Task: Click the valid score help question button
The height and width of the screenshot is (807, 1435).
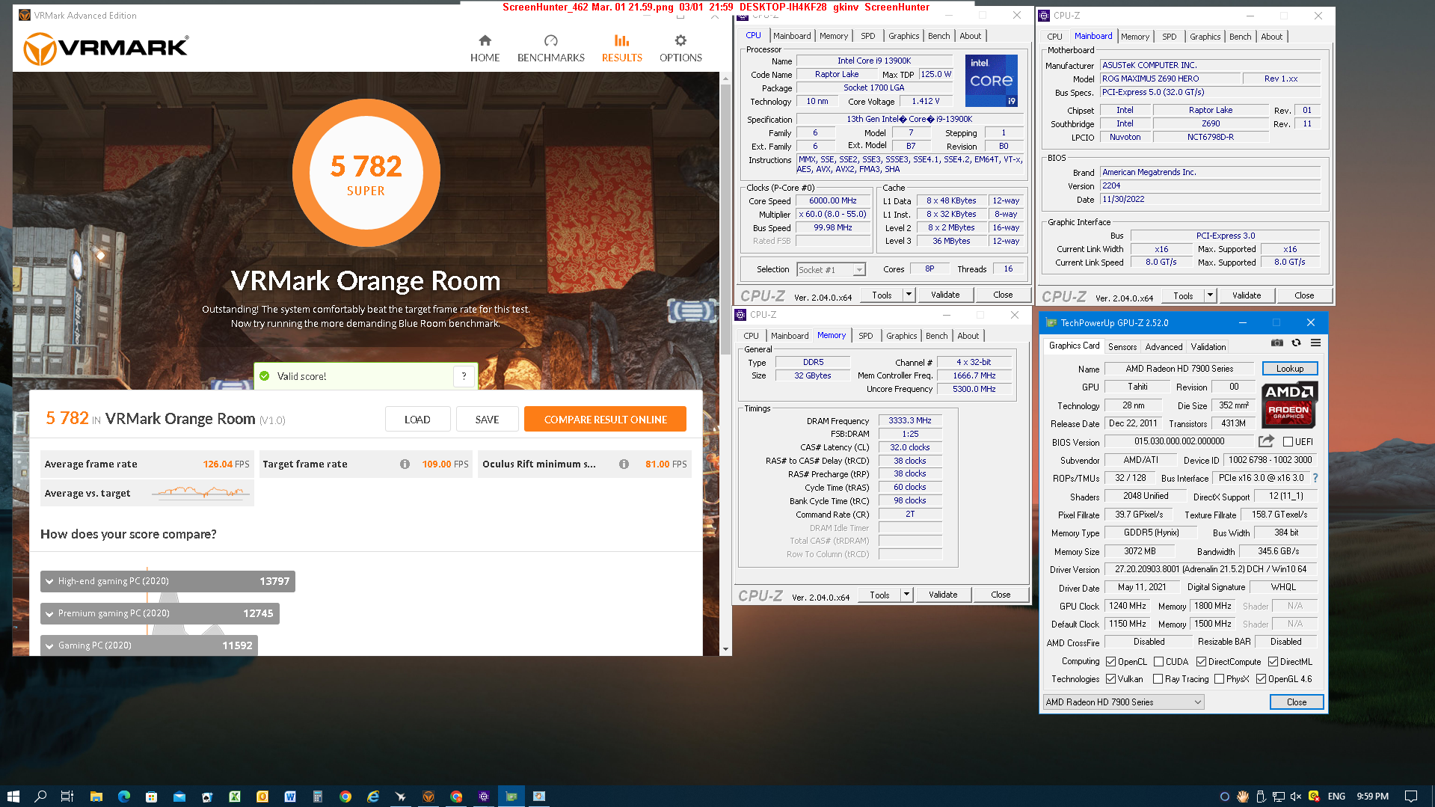Action: point(464,376)
